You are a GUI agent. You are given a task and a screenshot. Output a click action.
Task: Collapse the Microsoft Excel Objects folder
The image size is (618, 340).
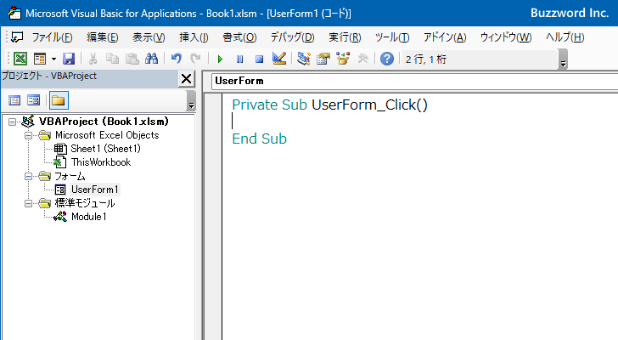coord(27,135)
